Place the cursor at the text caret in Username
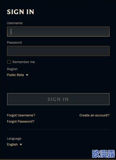The image size is (116, 160). click(x=11, y=32)
